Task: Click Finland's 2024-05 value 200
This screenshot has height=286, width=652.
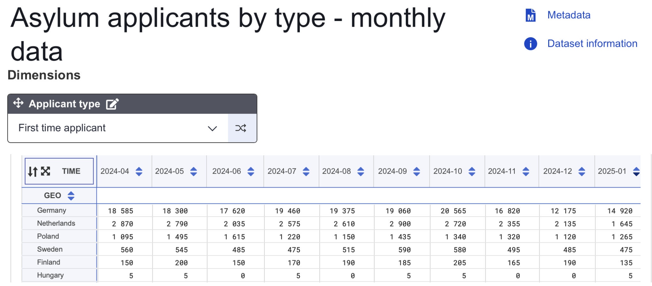Action: (181, 263)
